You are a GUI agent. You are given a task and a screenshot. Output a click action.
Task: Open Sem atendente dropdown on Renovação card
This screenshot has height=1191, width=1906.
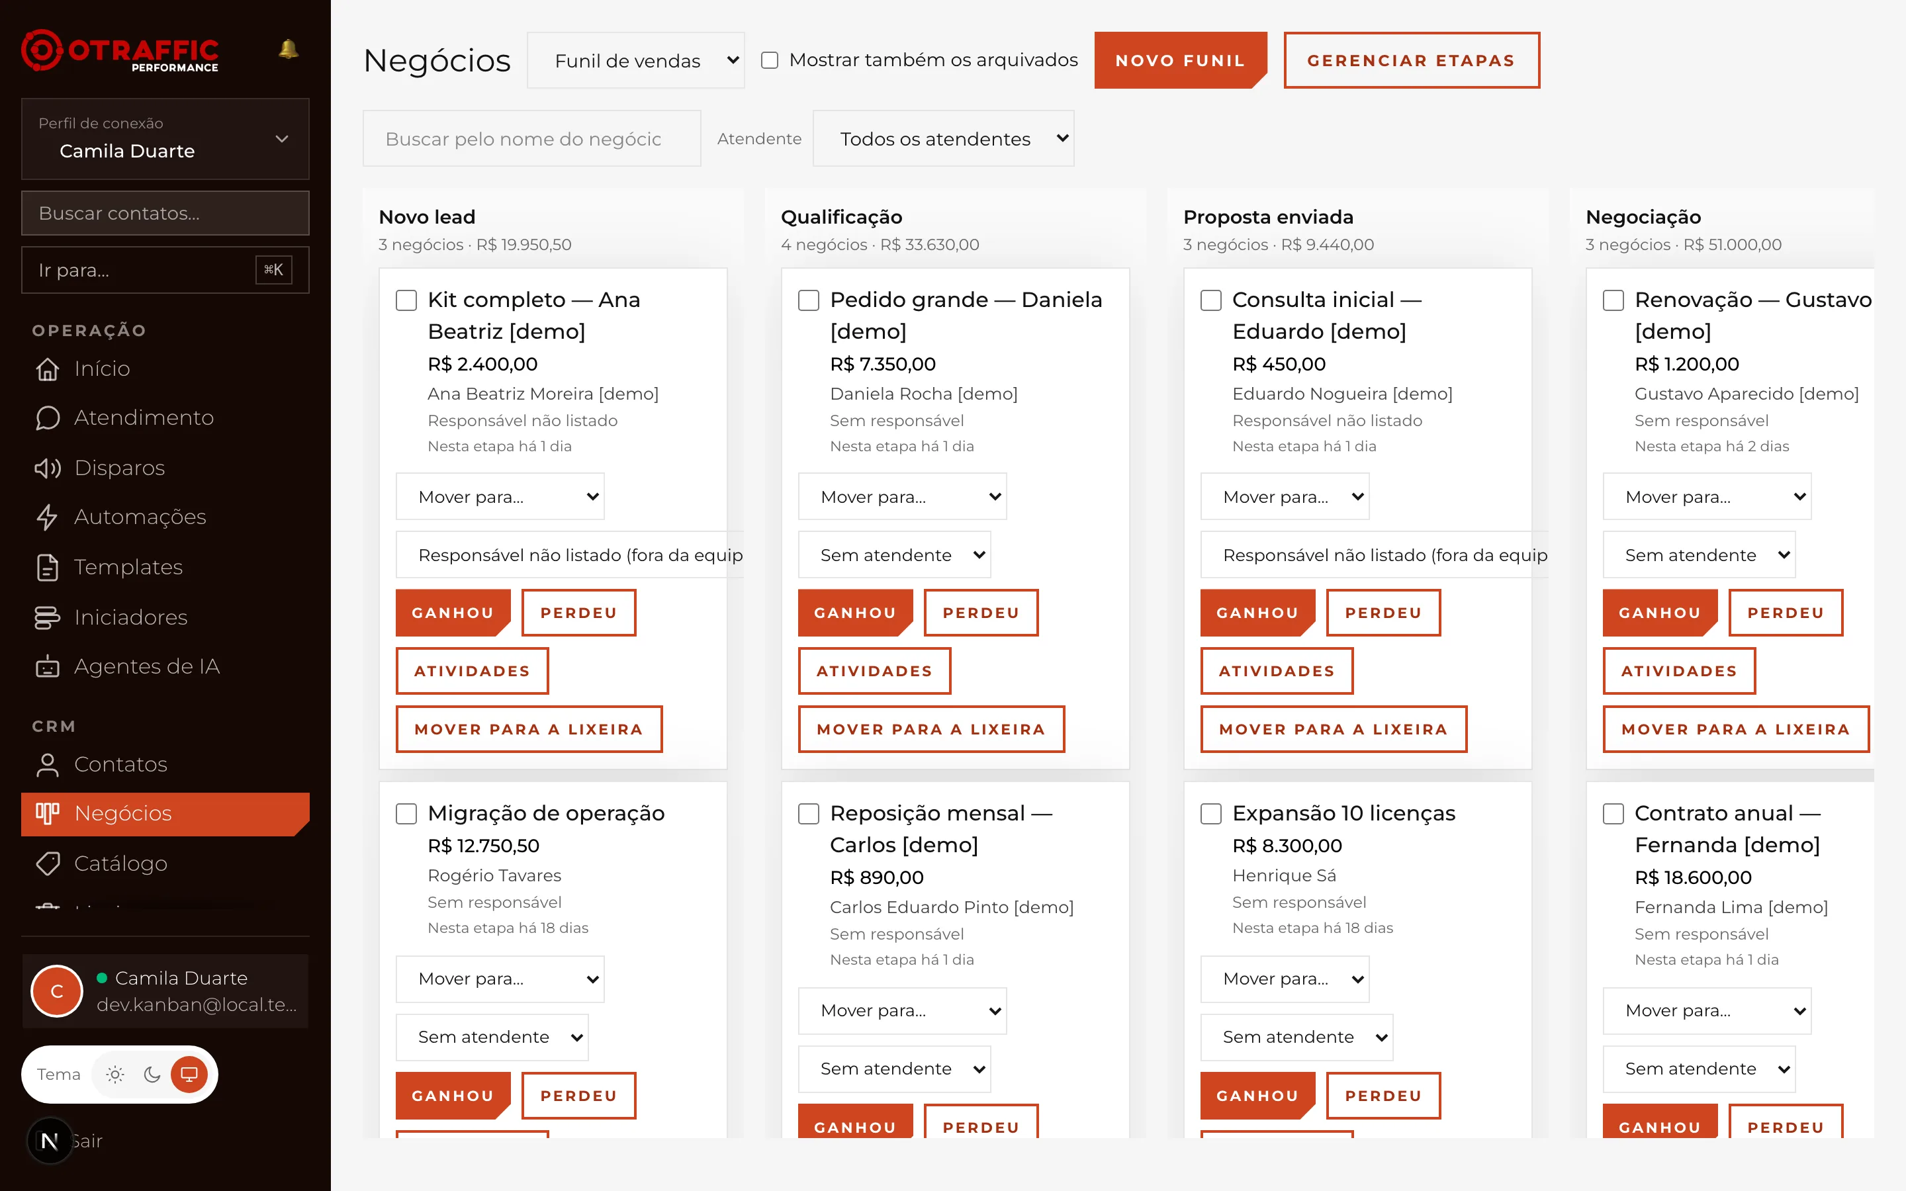(1699, 554)
